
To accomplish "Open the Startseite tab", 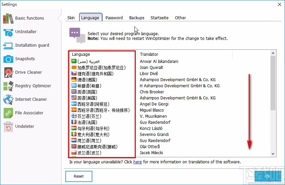I will tap(159, 18).
